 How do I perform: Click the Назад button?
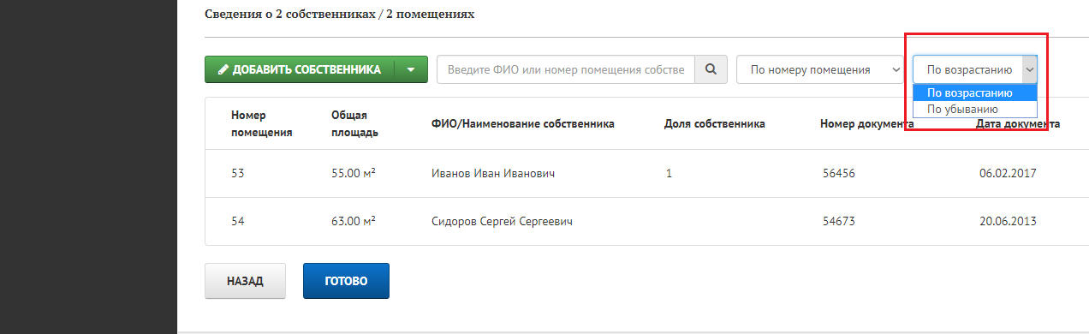pos(245,281)
